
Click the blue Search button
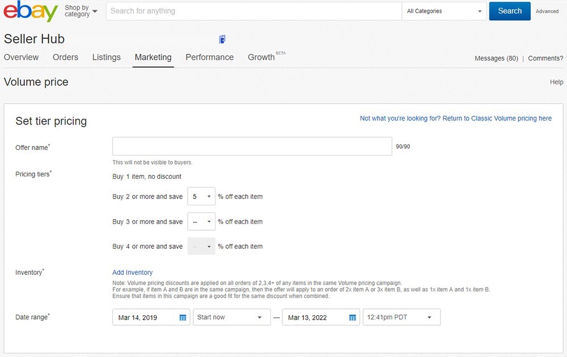[509, 11]
